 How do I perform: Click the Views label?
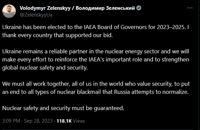79,121
